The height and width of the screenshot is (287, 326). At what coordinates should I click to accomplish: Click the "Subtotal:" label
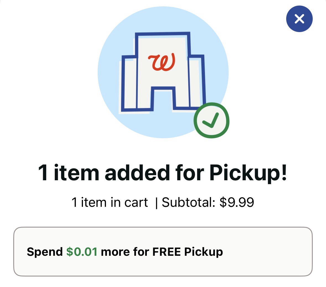(189, 202)
